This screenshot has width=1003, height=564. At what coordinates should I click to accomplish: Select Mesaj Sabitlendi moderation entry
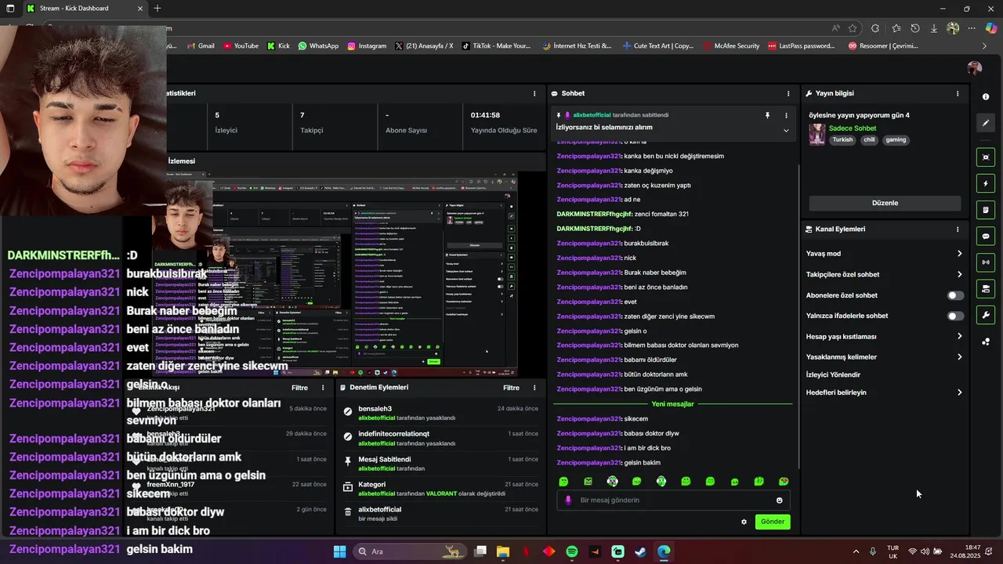point(441,464)
